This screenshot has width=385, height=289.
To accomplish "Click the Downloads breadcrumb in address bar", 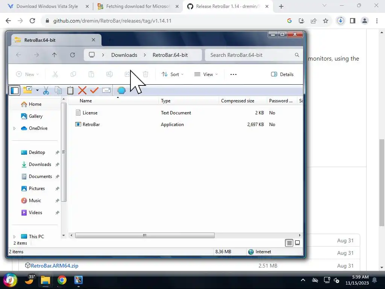I will pyautogui.click(x=124, y=55).
